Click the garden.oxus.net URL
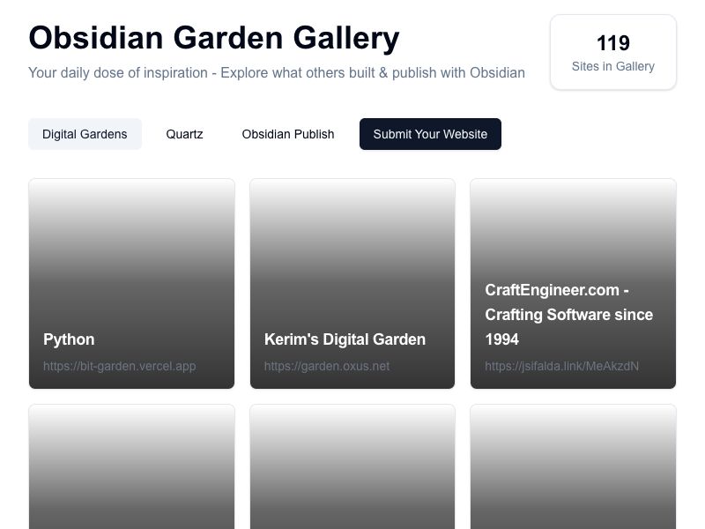705x529 pixels. (x=327, y=366)
